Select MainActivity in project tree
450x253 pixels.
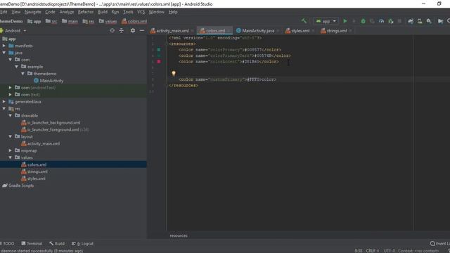pyautogui.click(x=49, y=81)
